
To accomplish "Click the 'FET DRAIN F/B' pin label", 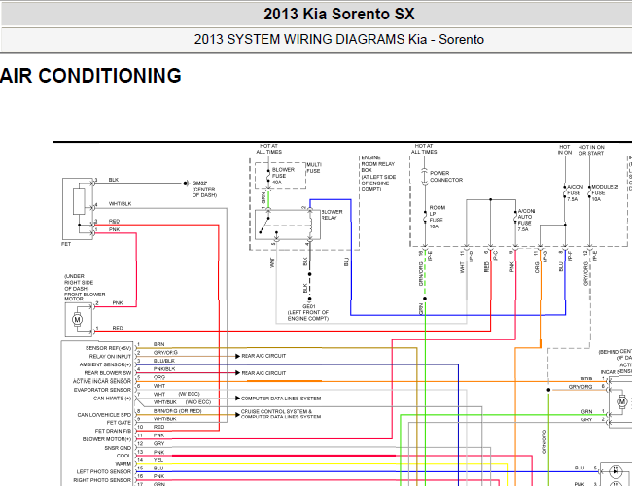I will coord(113,431).
